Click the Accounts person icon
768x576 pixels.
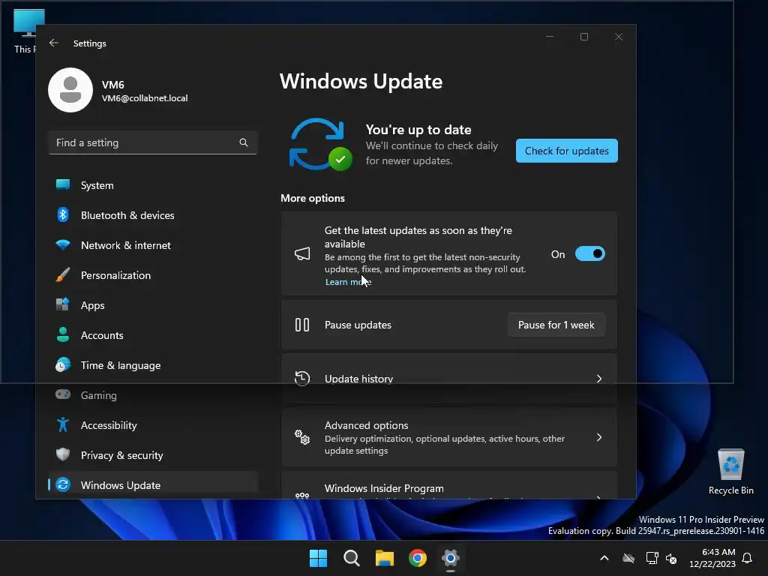click(x=63, y=334)
